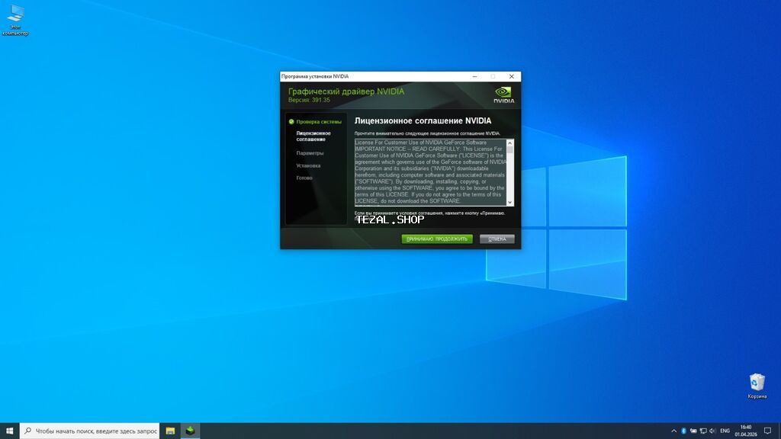Open the notification center icon
This screenshot has height=439, width=781.
click(x=766, y=431)
